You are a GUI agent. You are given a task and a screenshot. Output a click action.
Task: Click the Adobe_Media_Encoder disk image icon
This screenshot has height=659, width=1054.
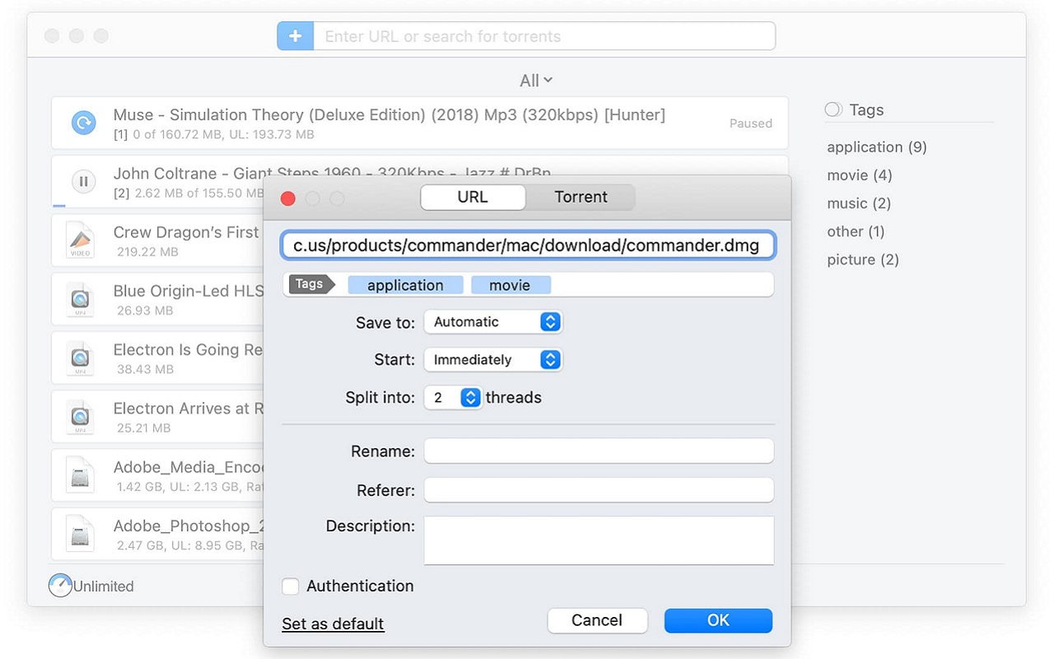pyautogui.click(x=81, y=475)
